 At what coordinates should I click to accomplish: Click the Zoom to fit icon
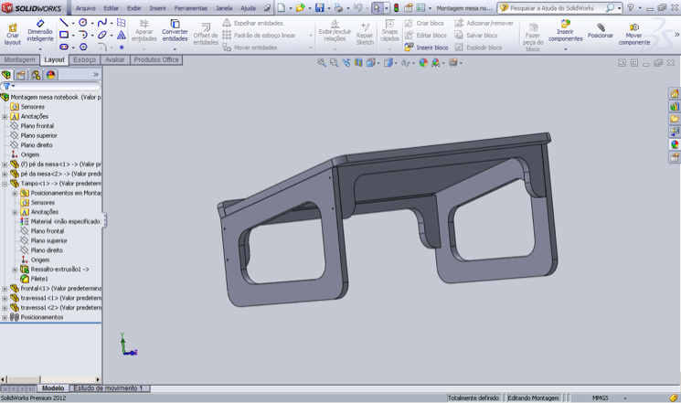(x=322, y=63)
